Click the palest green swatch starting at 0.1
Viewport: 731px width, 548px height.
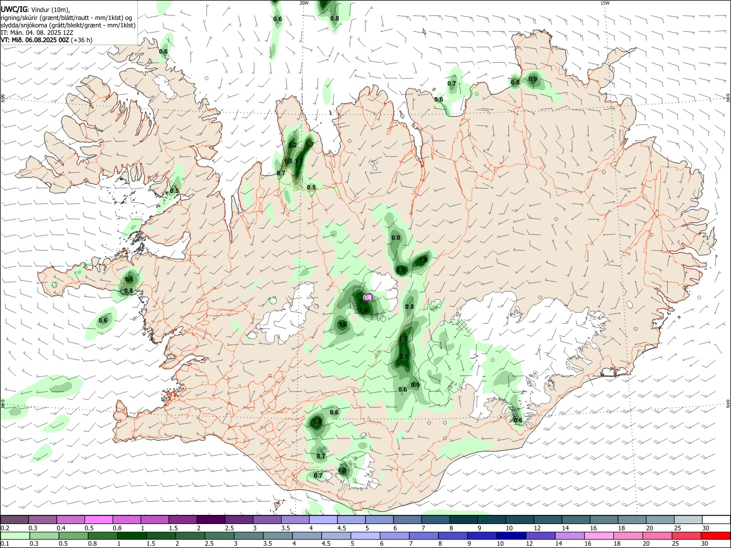pyautogui.click(x=15, y=535)
